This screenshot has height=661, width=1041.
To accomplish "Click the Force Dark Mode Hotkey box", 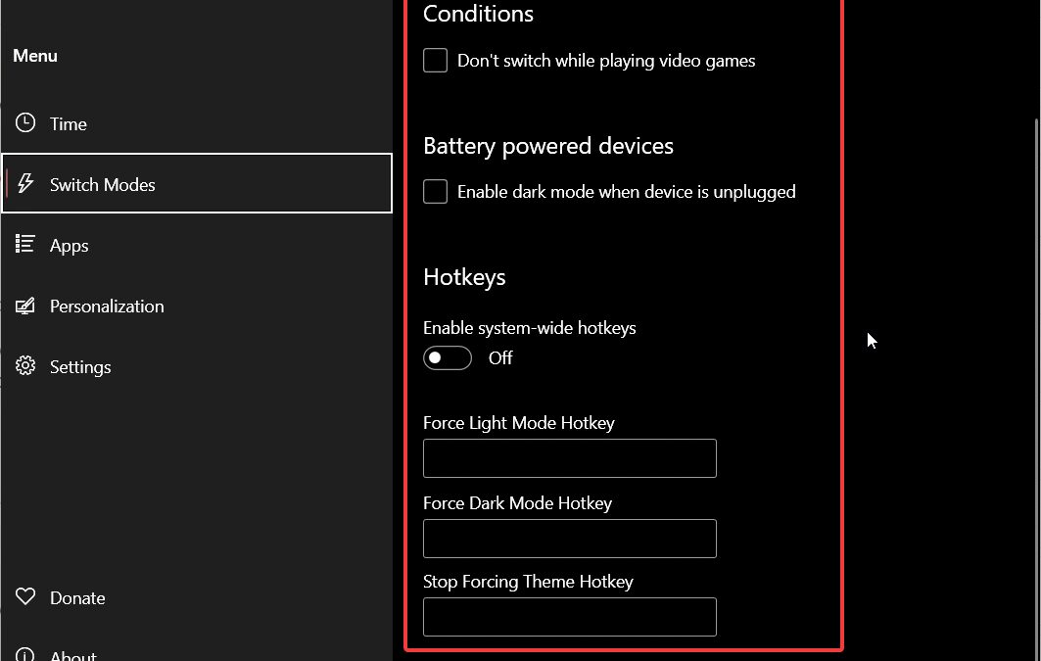I will (569, 539).
